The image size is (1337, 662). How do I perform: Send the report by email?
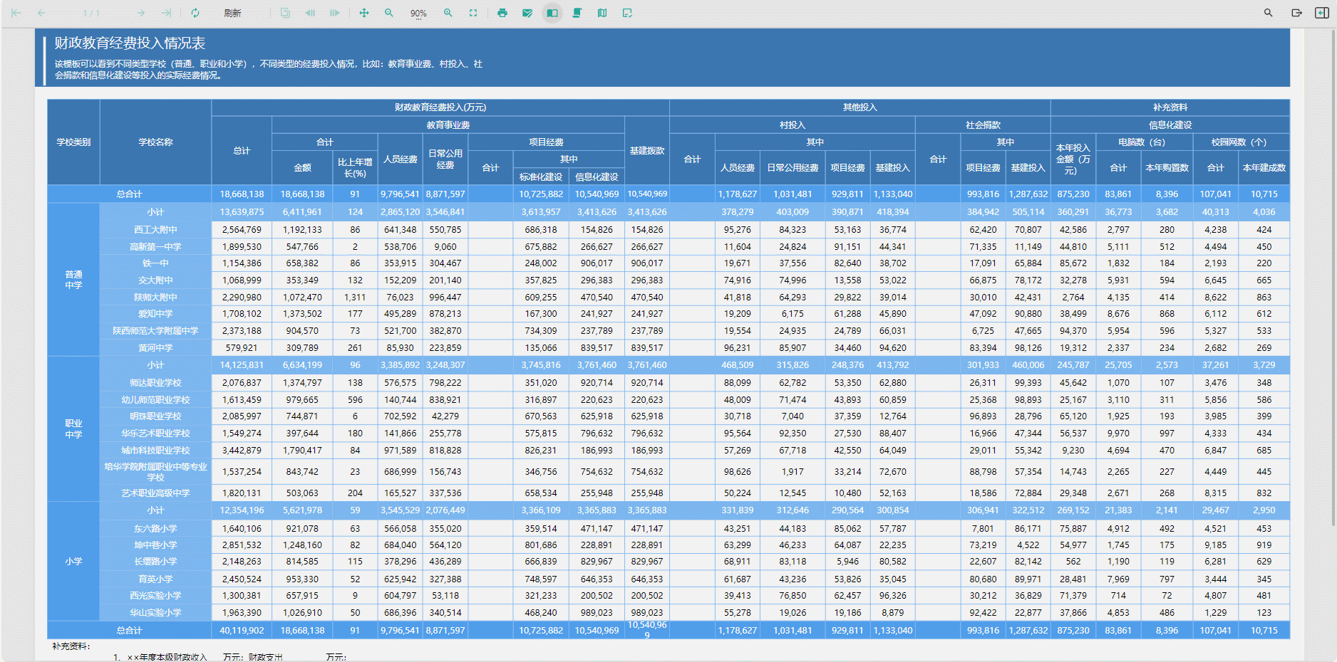pos(527,13)
